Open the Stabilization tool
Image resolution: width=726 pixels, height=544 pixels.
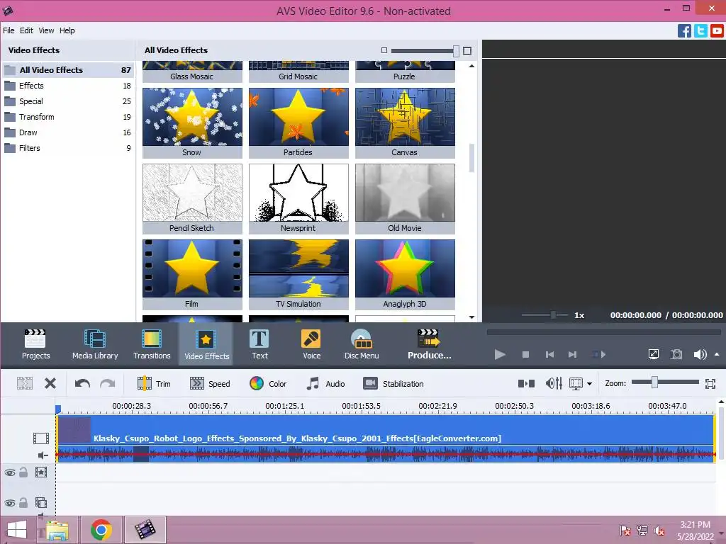pyautogui.click(x=393, y=383)
